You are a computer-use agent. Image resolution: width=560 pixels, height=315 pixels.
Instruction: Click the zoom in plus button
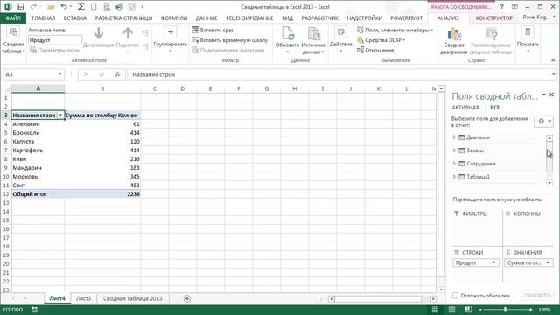(530, 310)
